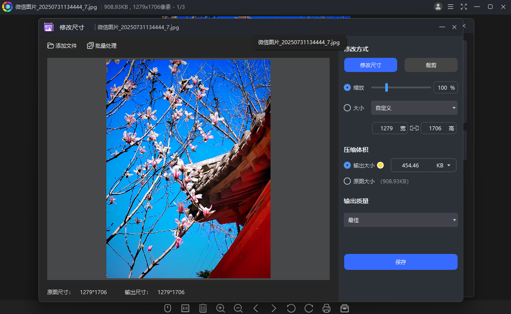The image size is (511, 314).
Task: Switch to the 裁剪 tab
Action: click(431, 65)
